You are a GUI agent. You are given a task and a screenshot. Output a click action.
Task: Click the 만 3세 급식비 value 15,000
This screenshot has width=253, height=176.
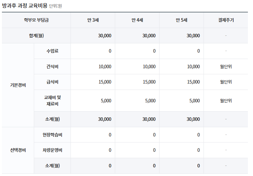pos(105,82)
